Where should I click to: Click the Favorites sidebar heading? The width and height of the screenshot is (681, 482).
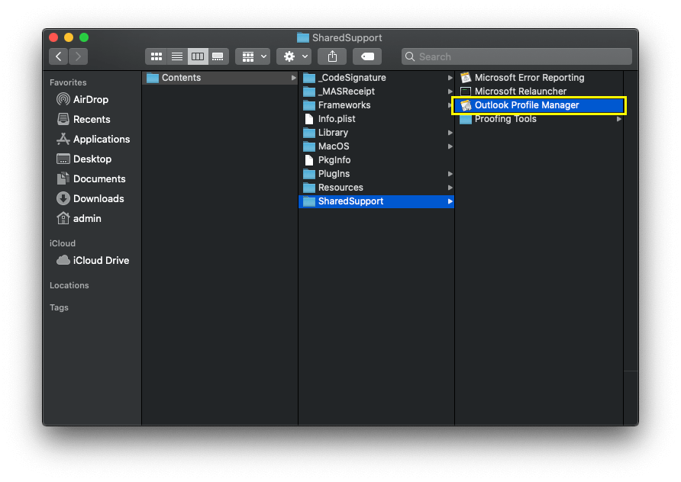[68, 82]
